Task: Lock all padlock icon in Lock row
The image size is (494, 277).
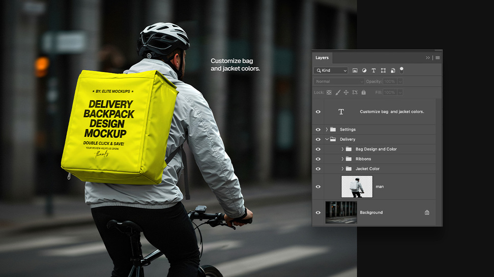Action: tap(364, 92)
